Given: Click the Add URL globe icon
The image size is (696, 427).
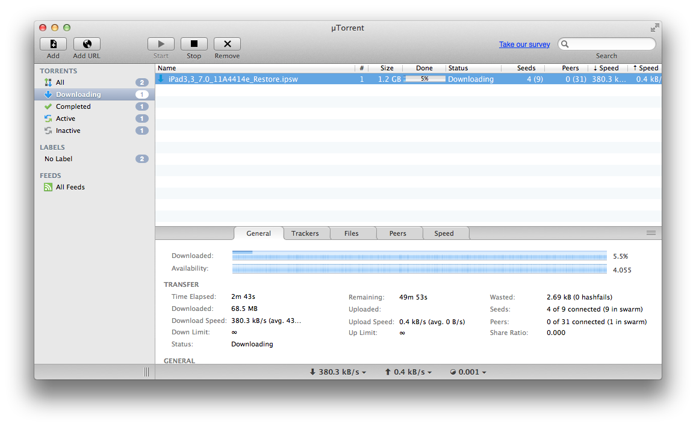Looking at the screenshot, I should (x=87, y=44).
